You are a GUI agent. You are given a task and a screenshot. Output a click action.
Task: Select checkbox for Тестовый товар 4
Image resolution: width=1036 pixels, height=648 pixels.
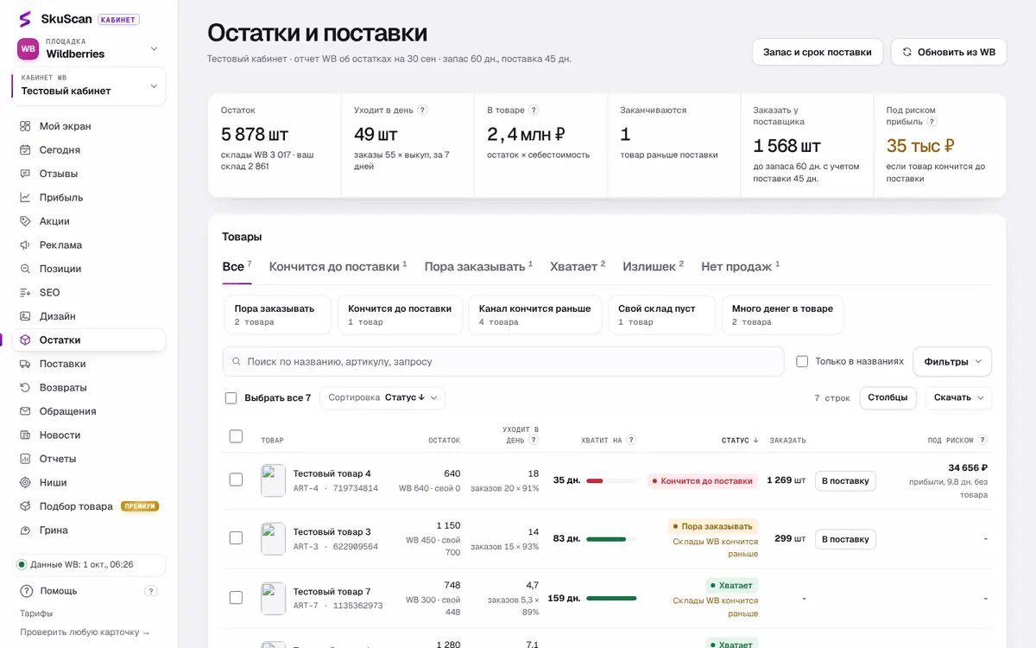tap(236, 480)
